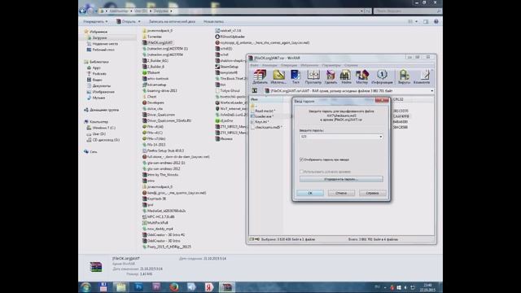The width and height of the screenshot is (521, 293).
Task: Click the Info (Информация) icon in WinRAR toolbar
Action: pyautogui.click(x=382, y=77)
